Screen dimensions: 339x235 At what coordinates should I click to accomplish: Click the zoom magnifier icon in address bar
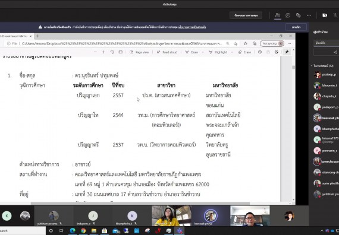click(228, 43)
